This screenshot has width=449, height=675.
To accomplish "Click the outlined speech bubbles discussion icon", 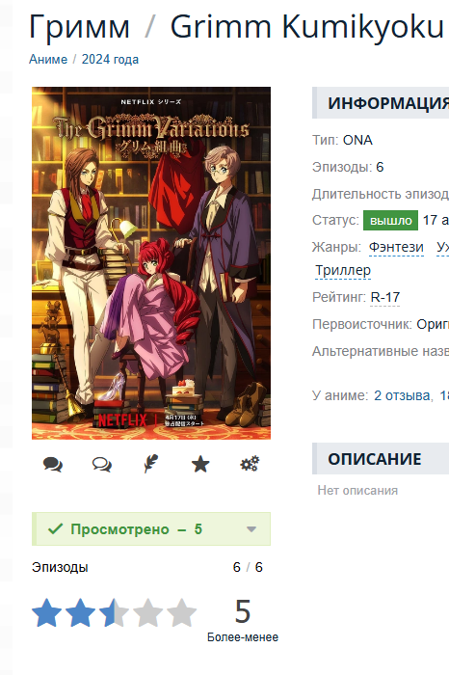I will [102, 464].
